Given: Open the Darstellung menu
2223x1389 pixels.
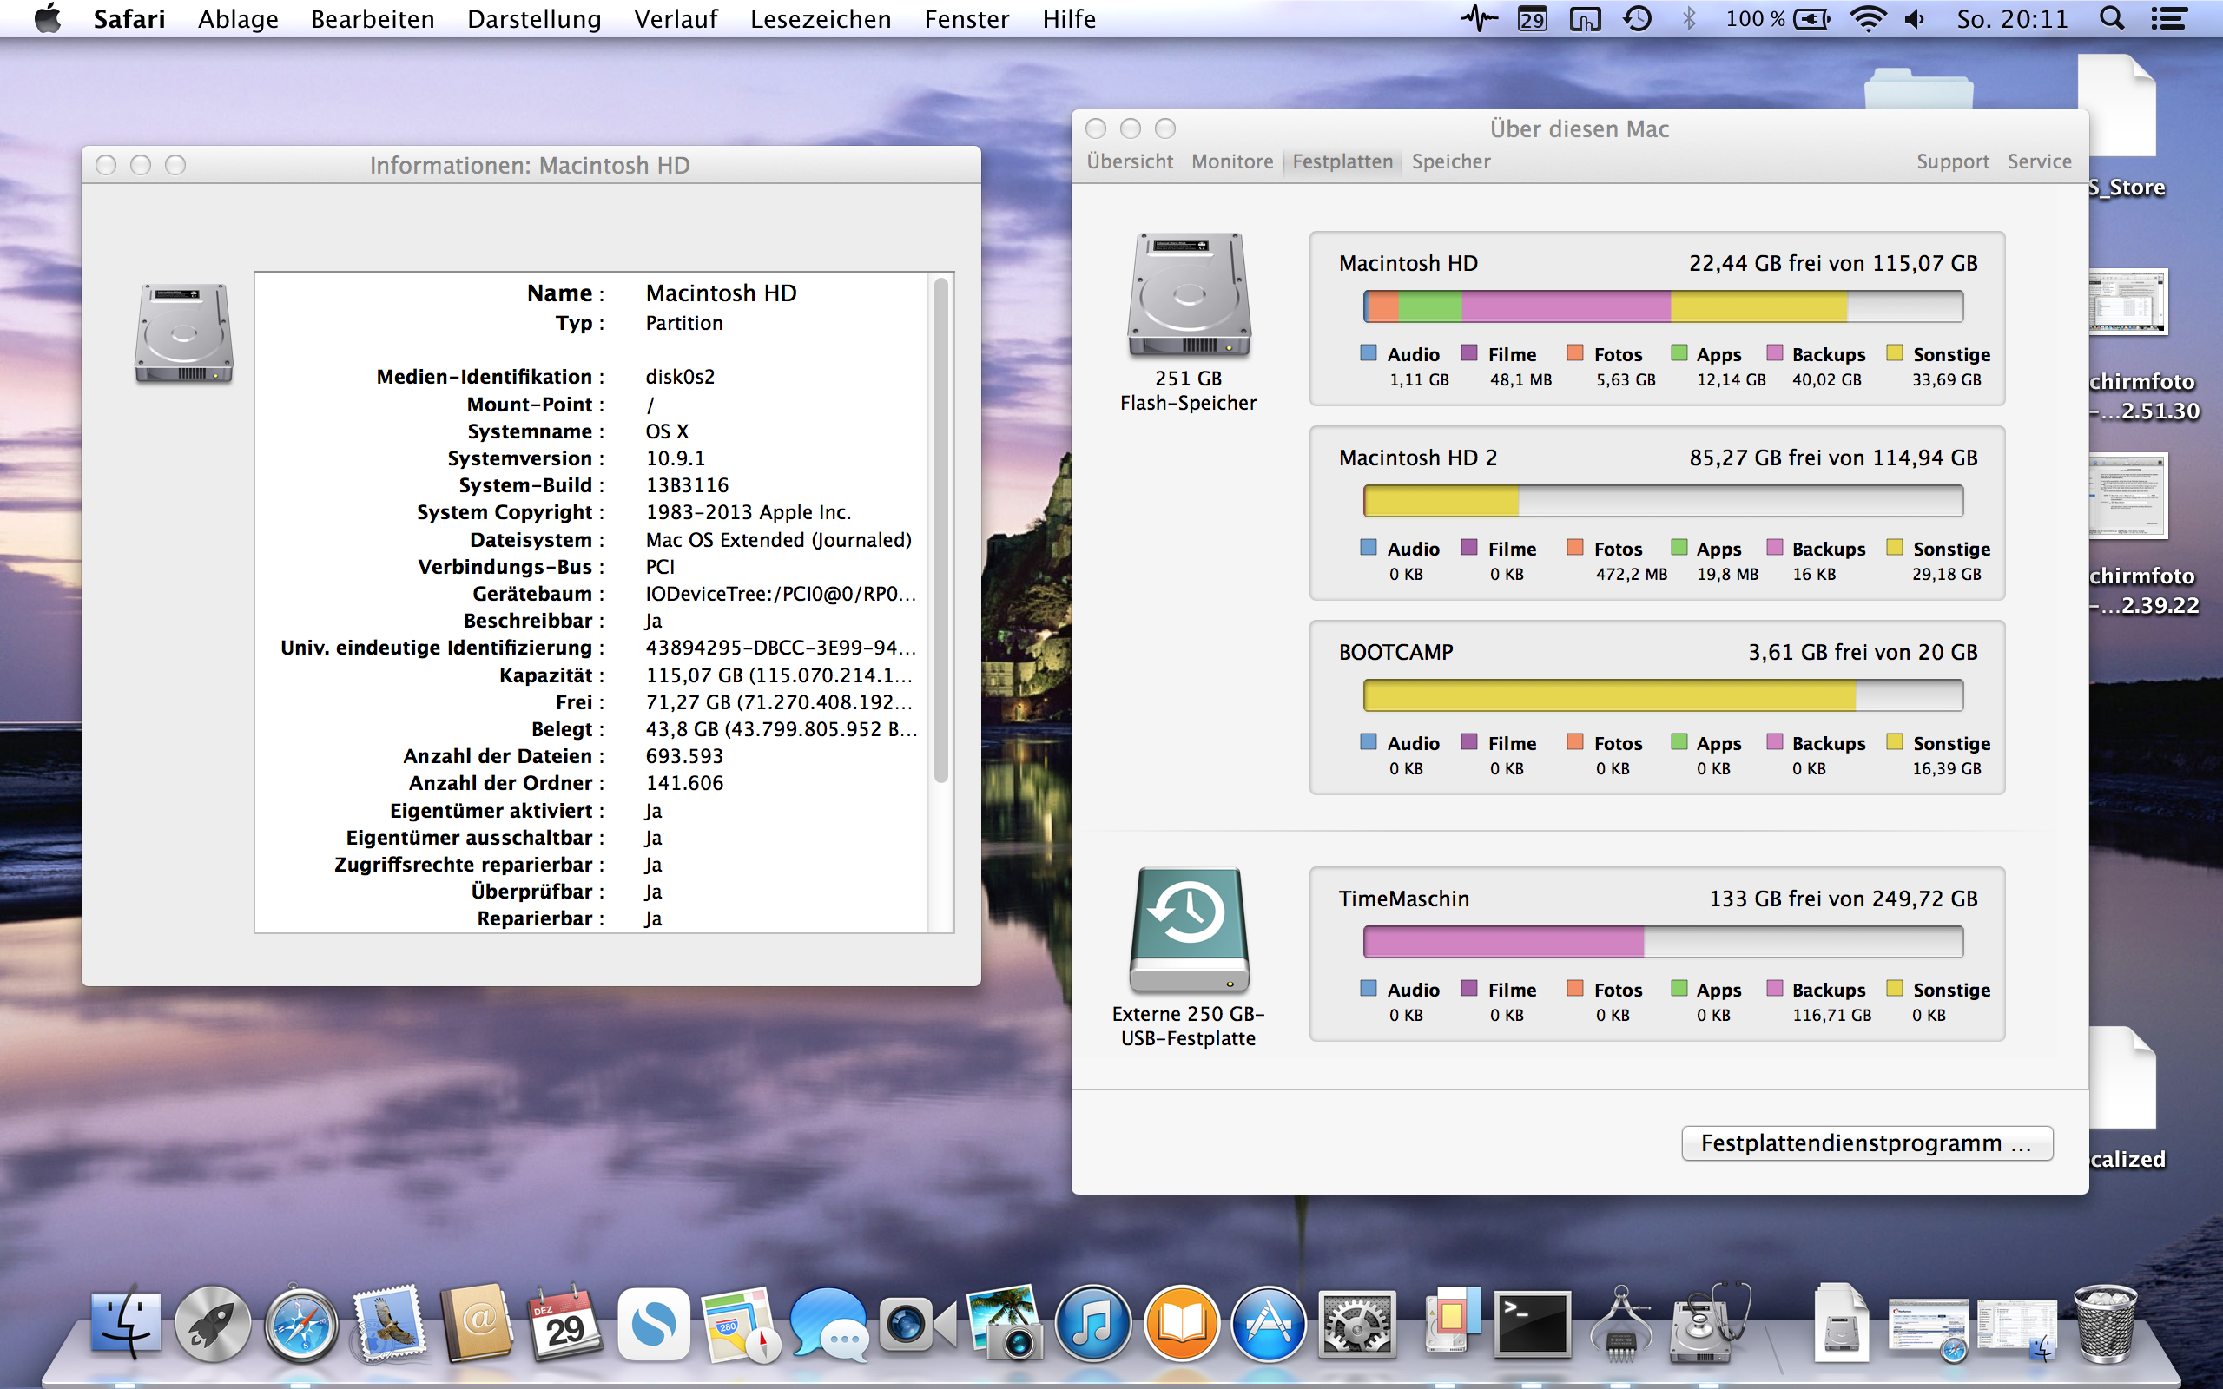Looking at the screenshot, I should 534,18.
